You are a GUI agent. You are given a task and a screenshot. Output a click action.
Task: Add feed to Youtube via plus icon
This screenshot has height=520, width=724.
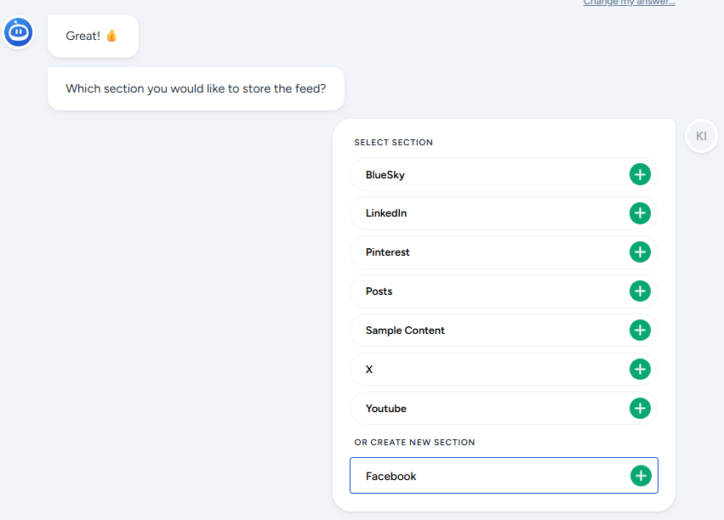pyautogui.click(x=640, y=409)
